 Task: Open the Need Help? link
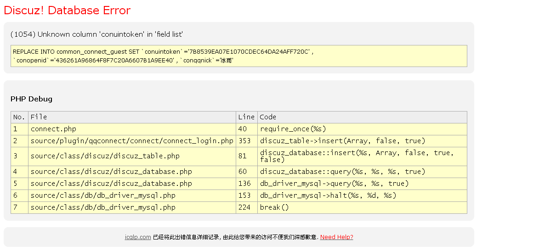(336, 237)
